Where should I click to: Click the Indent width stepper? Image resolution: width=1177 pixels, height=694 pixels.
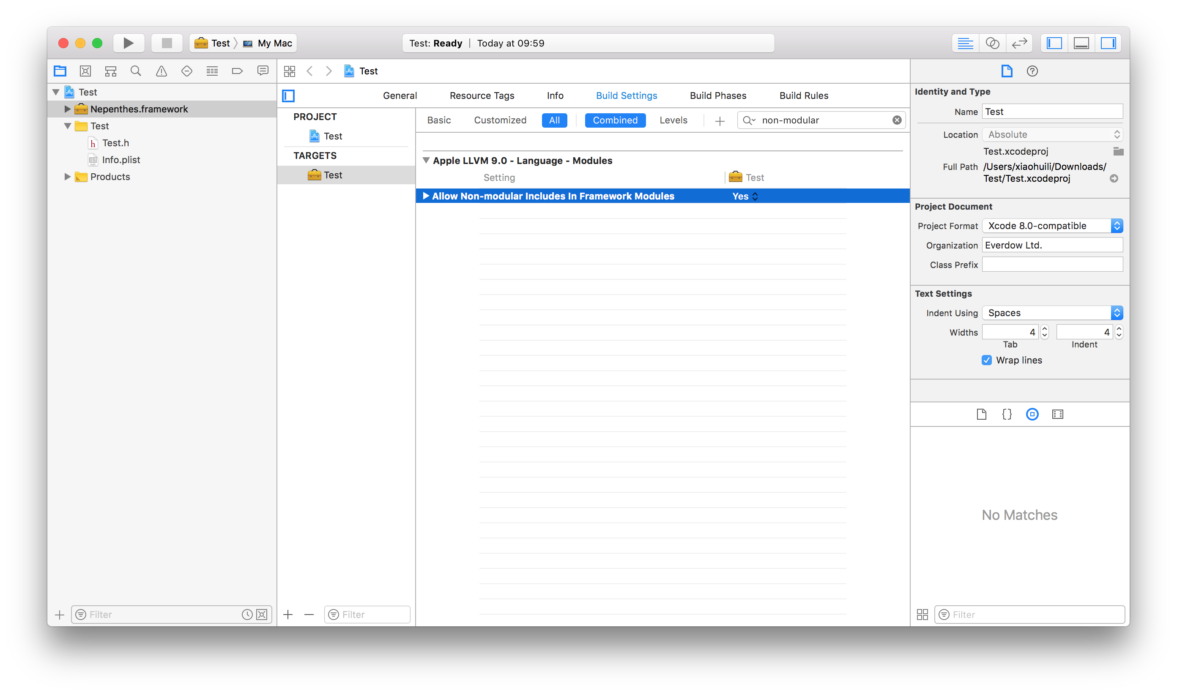[x=1119, y=332]
